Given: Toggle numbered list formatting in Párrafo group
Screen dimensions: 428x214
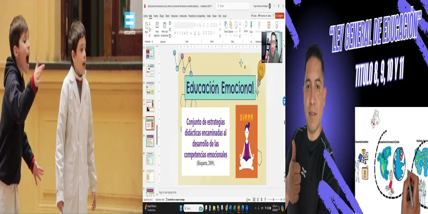Looking at the screenshot, I should coord(207,25).
